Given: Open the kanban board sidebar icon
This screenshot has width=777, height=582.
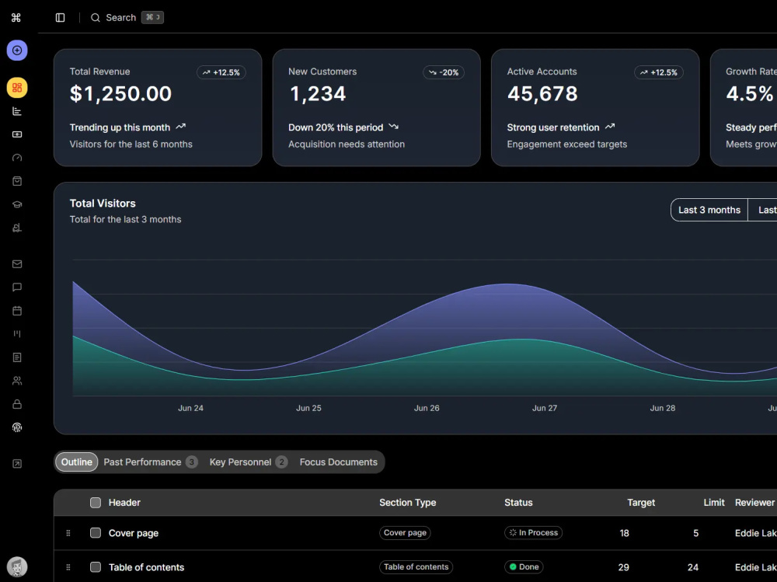Looking at the screenshot, I should point(17,333).
